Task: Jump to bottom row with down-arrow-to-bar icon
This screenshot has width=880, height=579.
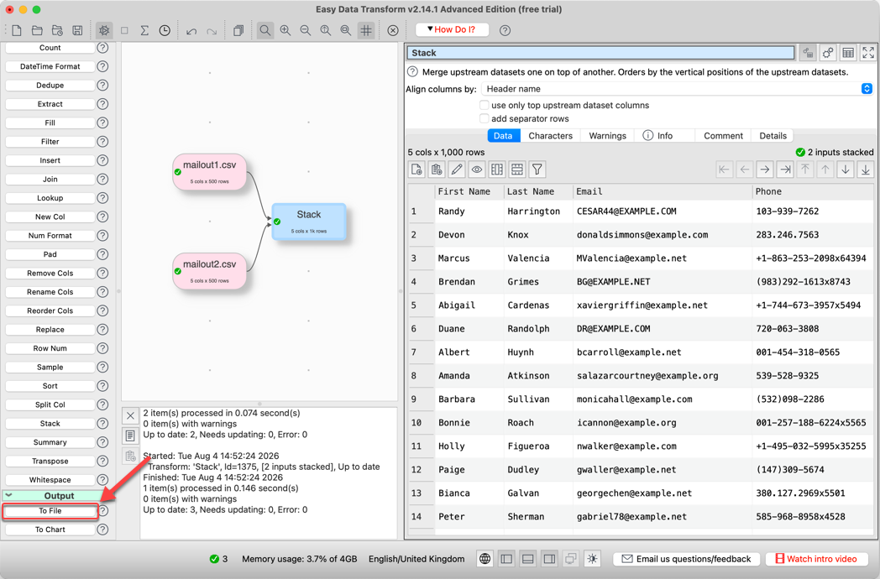Action: [x=866, y=170]
